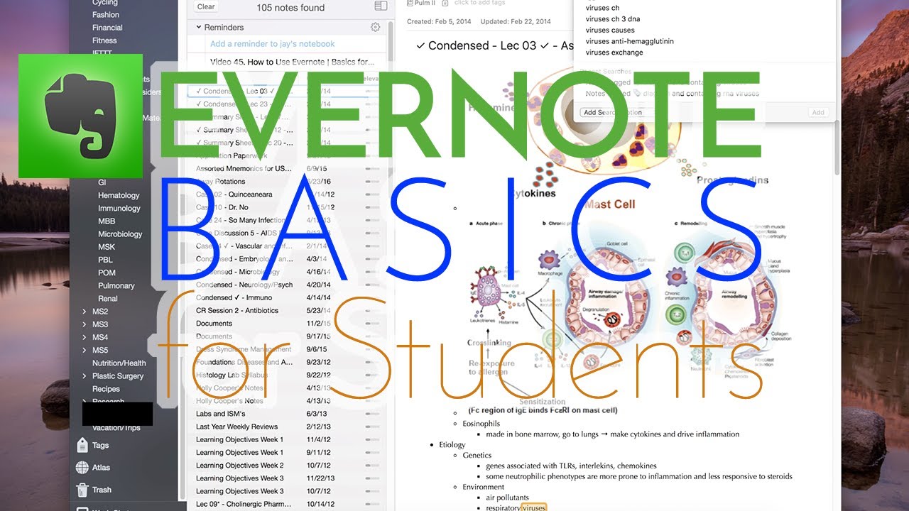Open the Fitness notebook
Screen dimensions: 909x511
[104, 40]
